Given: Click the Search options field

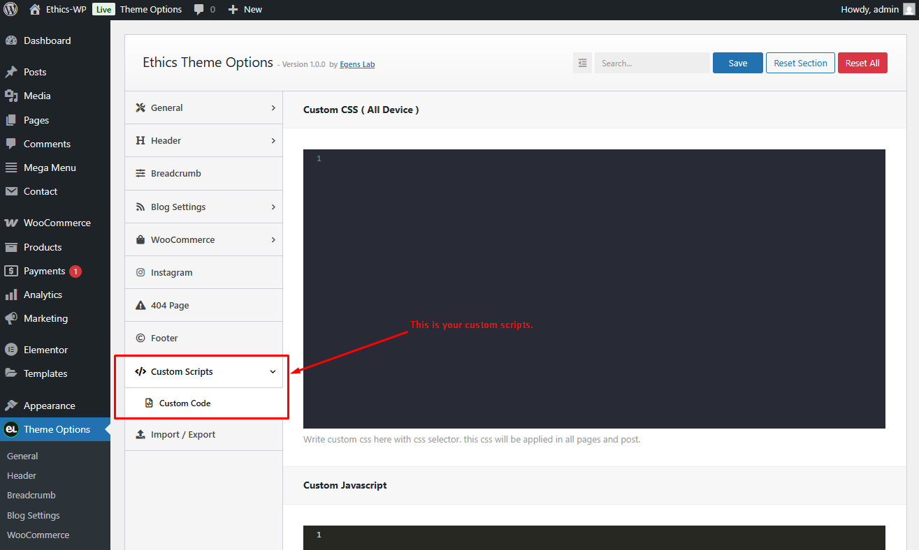Looking at the screenshot, I should coord(652,63).
